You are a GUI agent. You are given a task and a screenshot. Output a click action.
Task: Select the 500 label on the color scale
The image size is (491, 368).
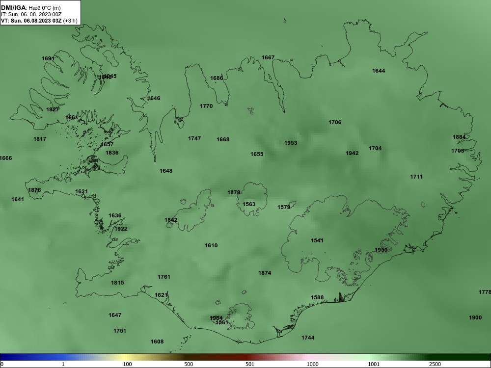click(x=189, y=365)
